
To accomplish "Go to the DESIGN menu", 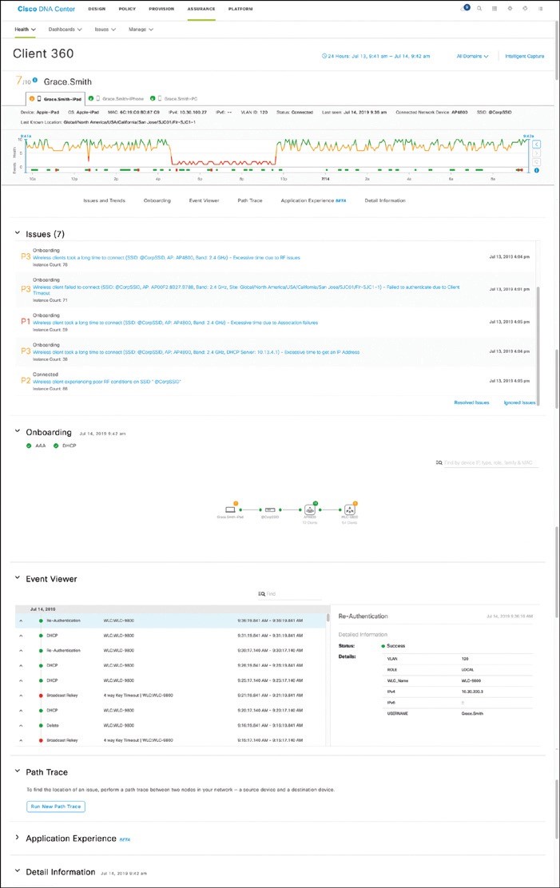I will (97, 9).
